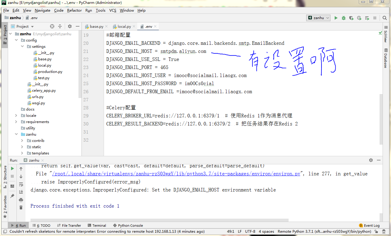Change the UTF-8 file encoding
The height and width of the screenshot is (236, 391).
(250, 232)
